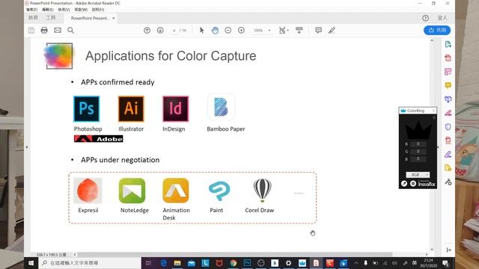Viewport: 479px width, 269px height.
Task: Add a sticky note comment icon
Action: [318, 30]
